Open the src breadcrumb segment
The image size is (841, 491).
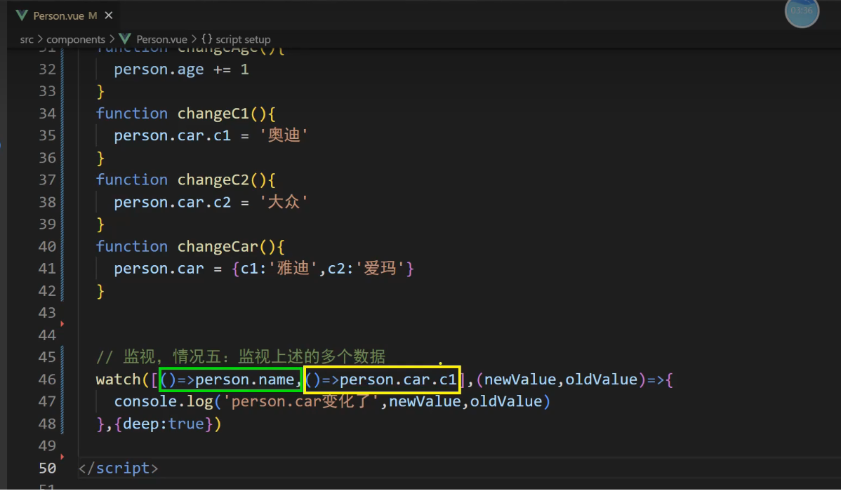pos(26,40)
